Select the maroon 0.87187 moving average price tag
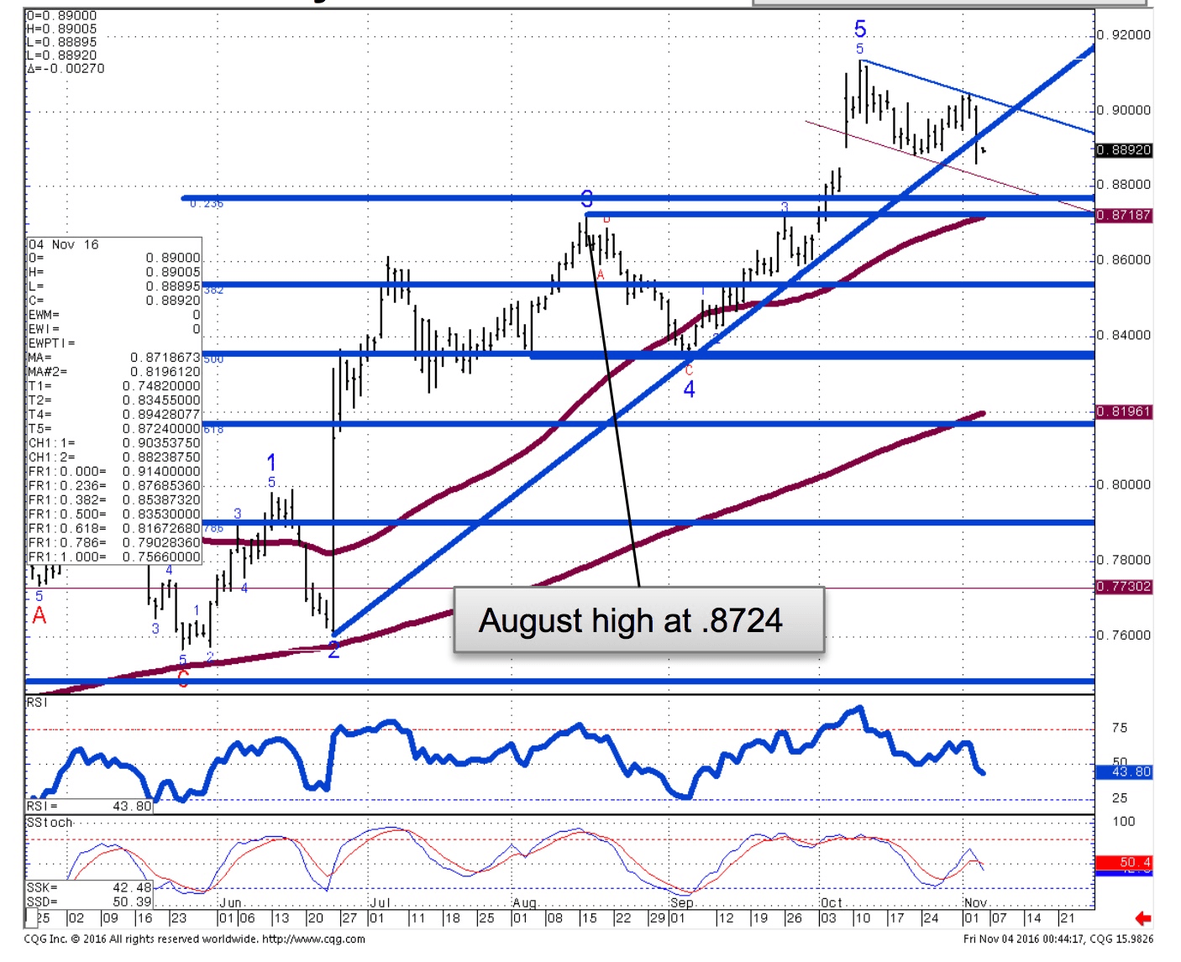 (x=1123, y=216)
